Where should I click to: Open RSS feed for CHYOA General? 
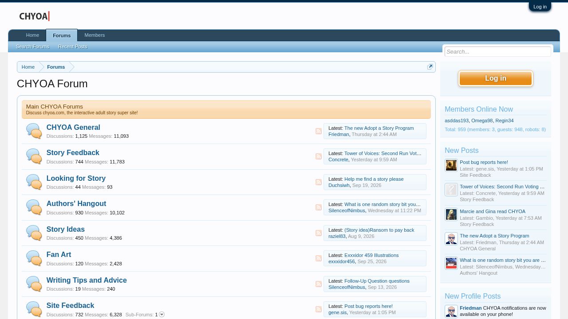319,131
